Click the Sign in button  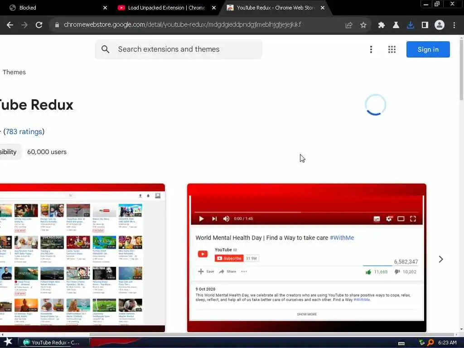428,49
